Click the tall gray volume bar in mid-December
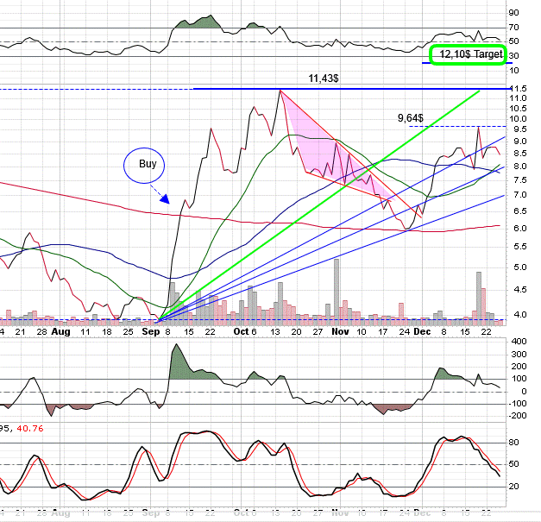 click(x=477, y=293)
